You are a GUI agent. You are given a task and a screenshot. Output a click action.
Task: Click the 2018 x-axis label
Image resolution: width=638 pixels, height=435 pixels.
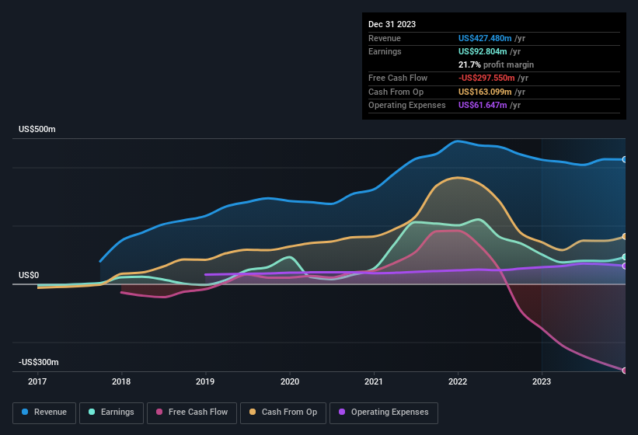click(x=121, y=381)
